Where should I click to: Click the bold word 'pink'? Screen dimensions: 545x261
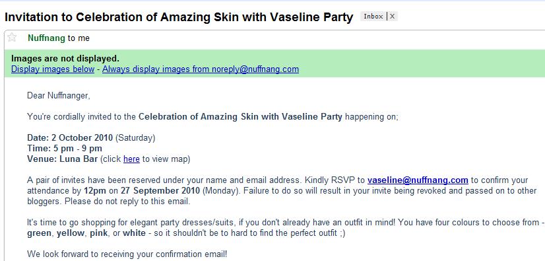(x=99, y=233)
